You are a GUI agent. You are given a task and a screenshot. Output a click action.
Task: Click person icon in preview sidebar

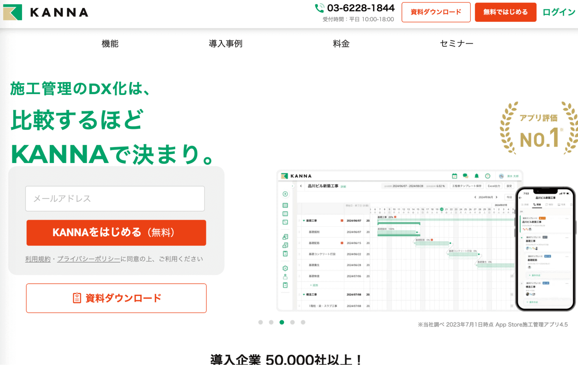(285, 277)
